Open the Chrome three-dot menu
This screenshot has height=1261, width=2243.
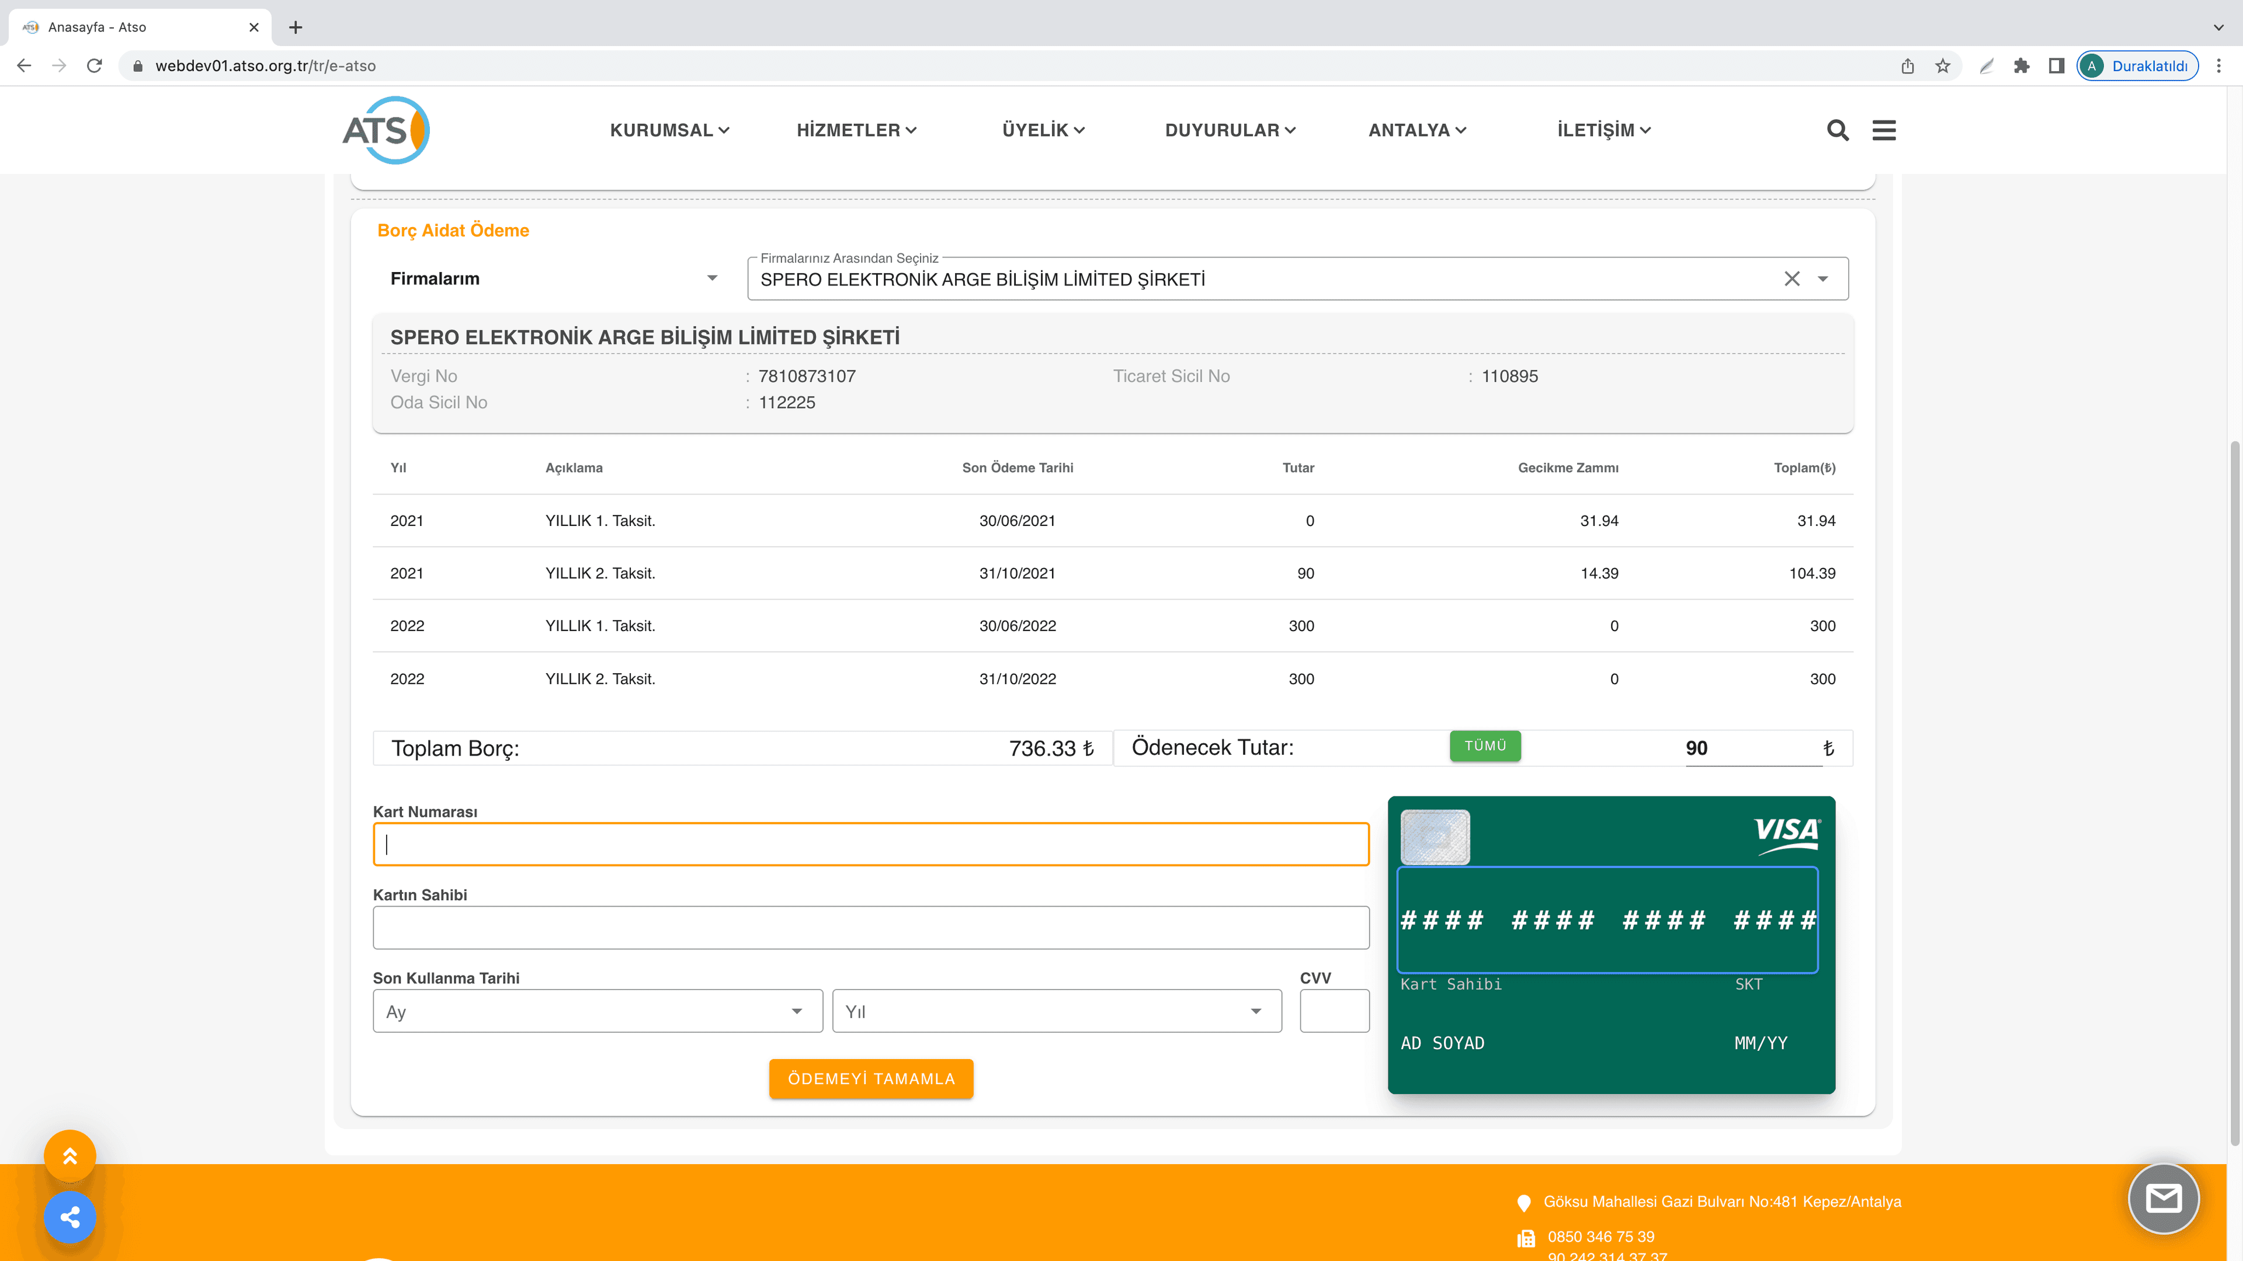click(x=2218, y=65)
